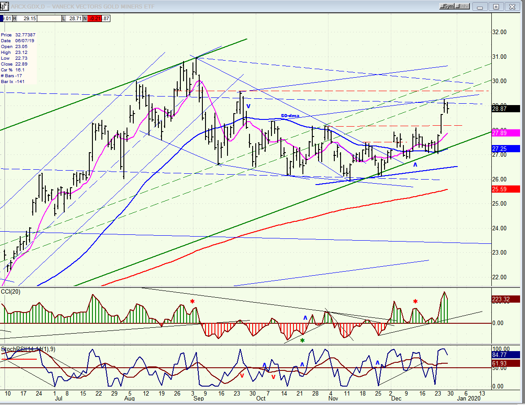Click the 22.00 price axis label

coord(499,277)
